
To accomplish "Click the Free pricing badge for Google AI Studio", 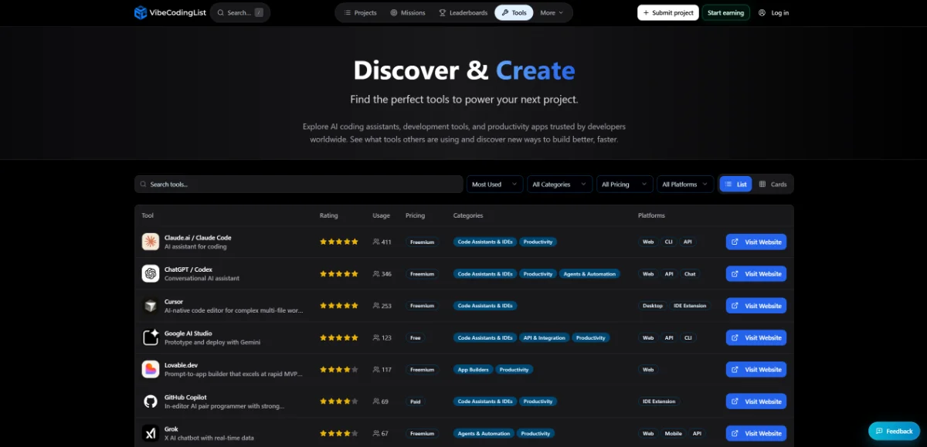I will 416,337.
